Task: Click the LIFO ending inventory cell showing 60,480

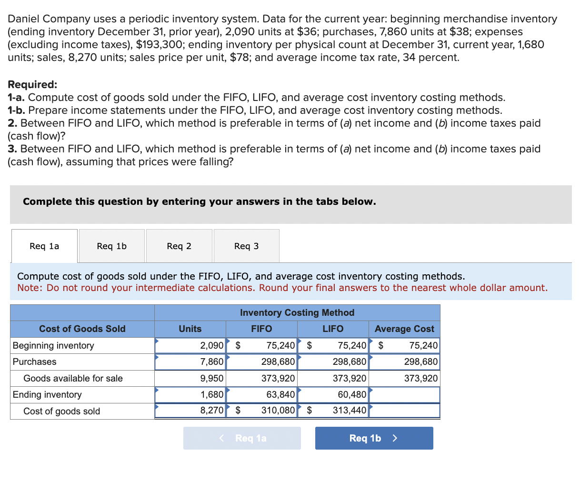Action: 333,394
